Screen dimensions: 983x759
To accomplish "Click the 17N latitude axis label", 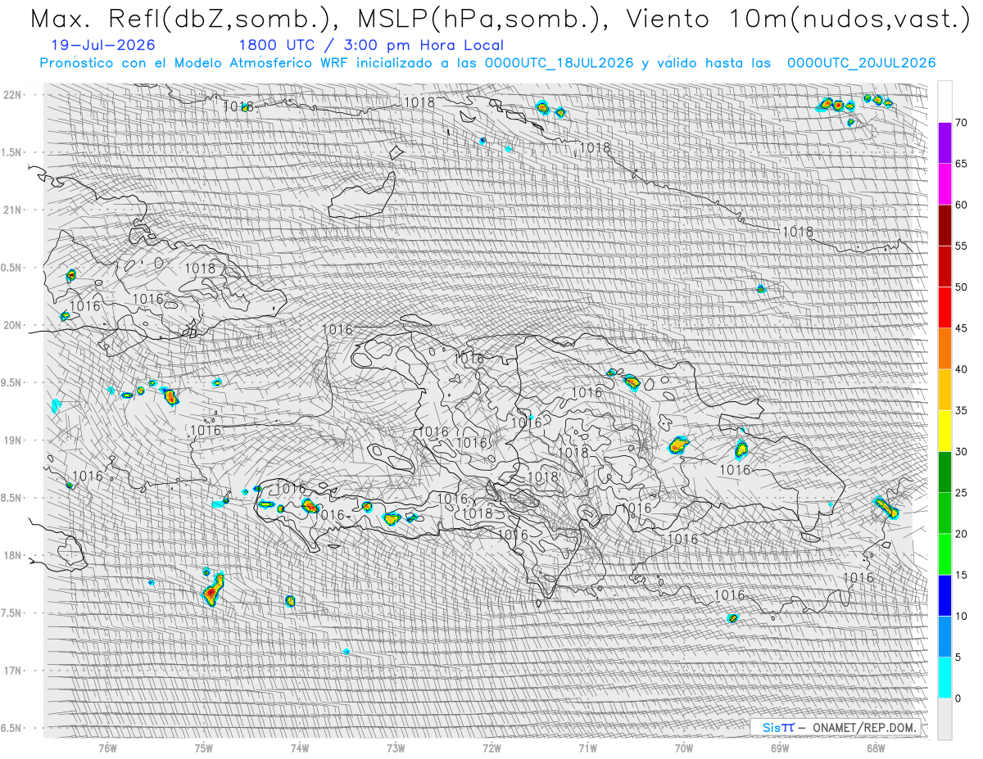I will point(12,671).
